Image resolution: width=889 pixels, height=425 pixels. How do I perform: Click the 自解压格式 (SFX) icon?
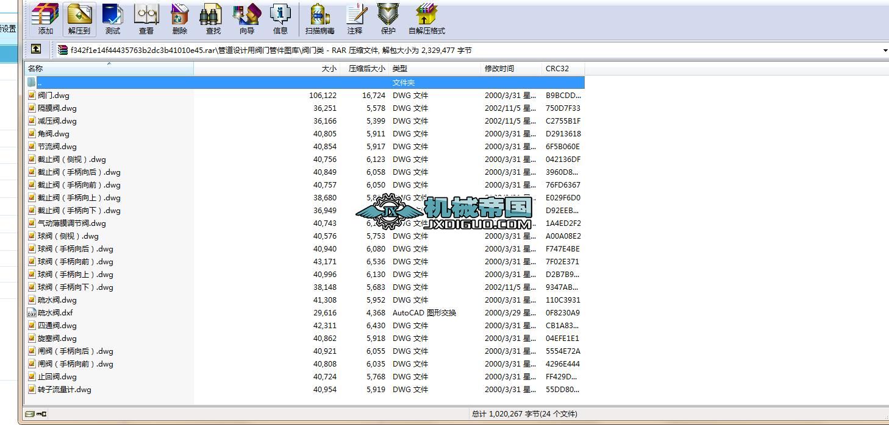tap(427, 19)
